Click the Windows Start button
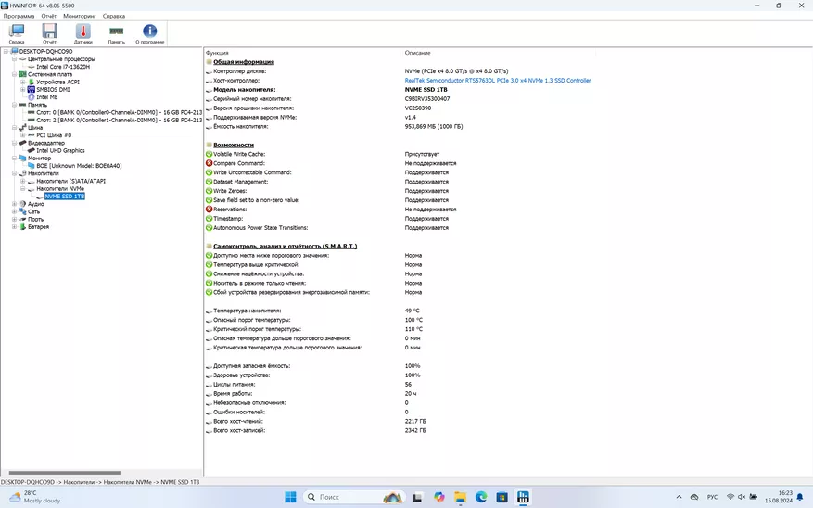 (290, 497)
